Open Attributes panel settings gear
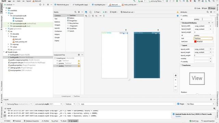The image size is (219, 123). click(x=211, y=12)
